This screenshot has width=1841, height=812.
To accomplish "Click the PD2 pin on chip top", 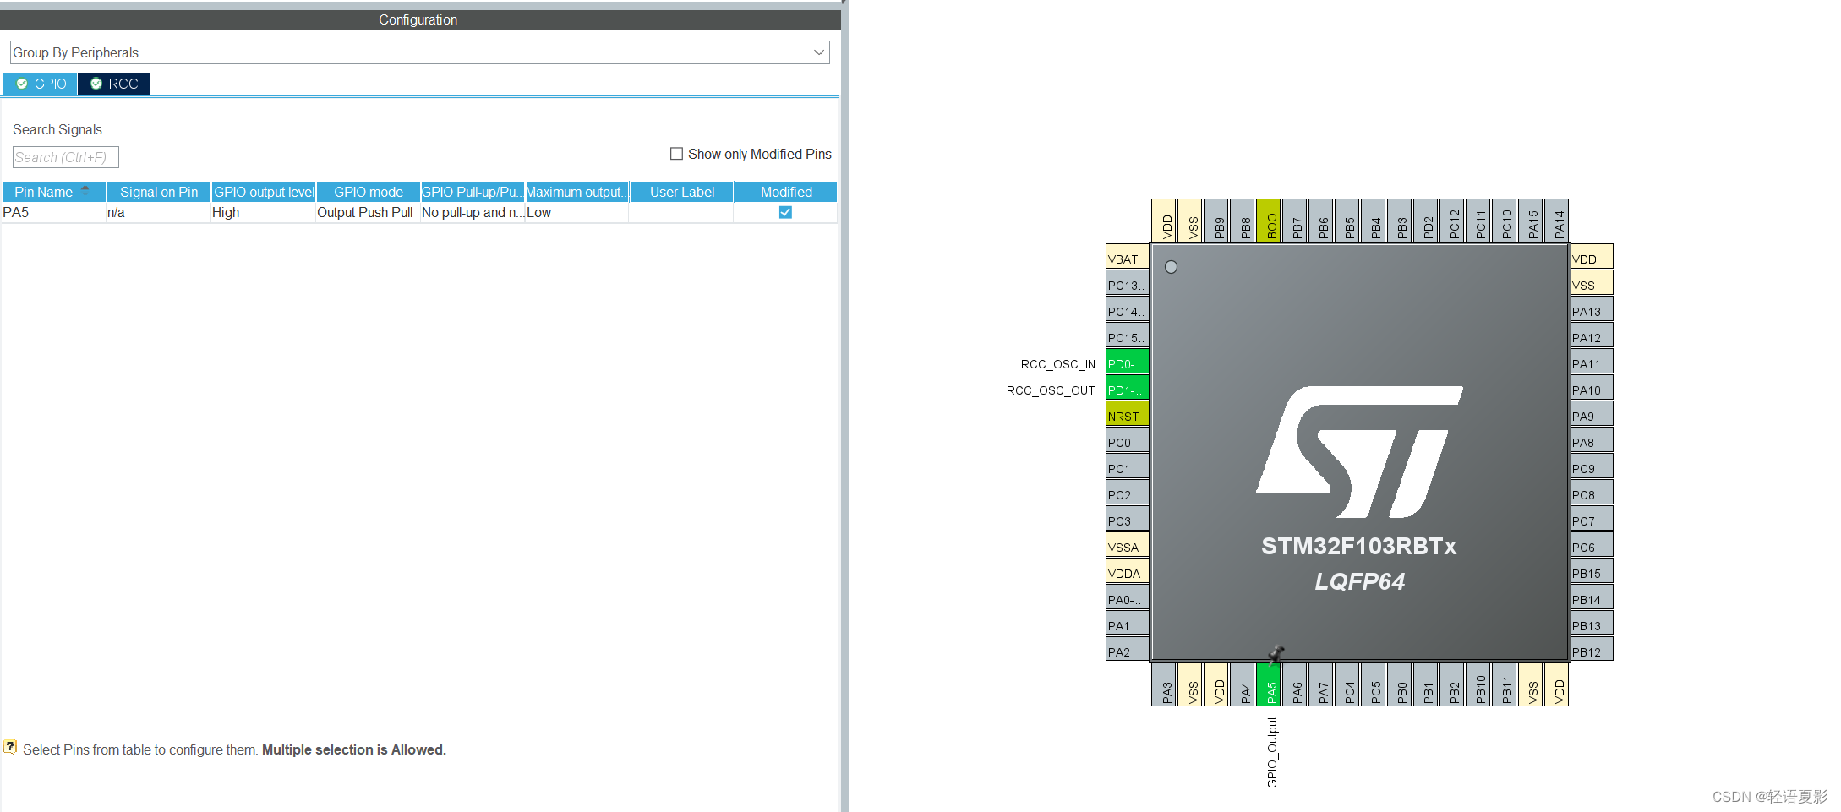I will coord(1427,221).
